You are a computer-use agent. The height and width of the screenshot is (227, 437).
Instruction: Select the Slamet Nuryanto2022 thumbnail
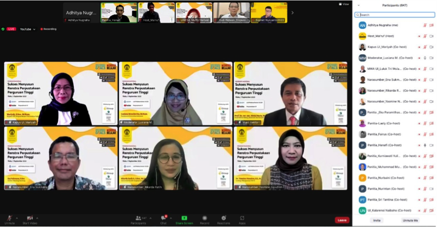point(269,13)
